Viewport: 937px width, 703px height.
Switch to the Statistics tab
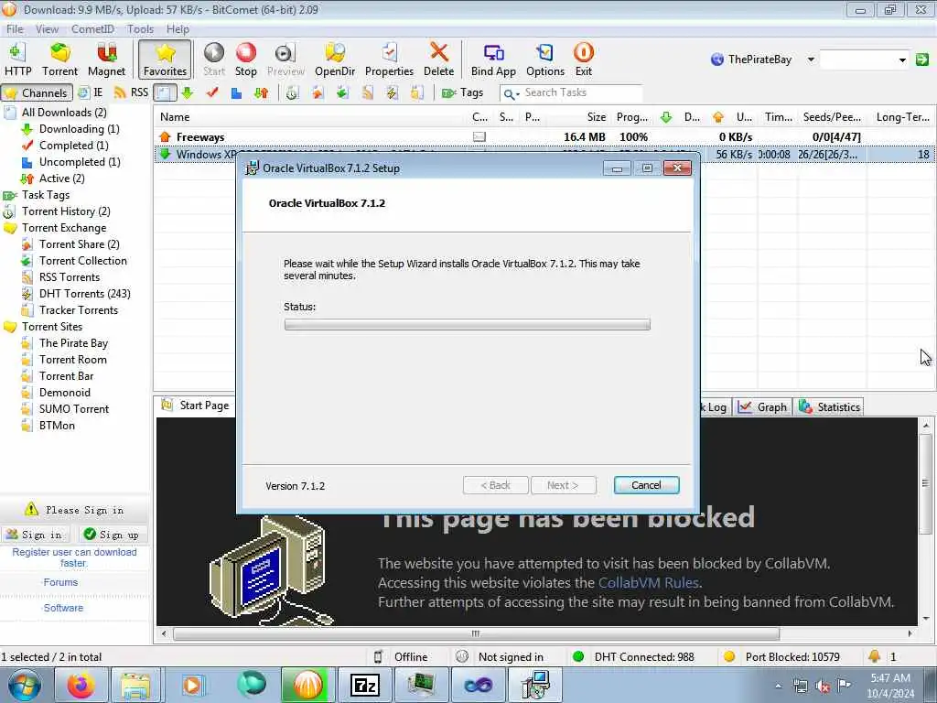(x=829, y=407)
